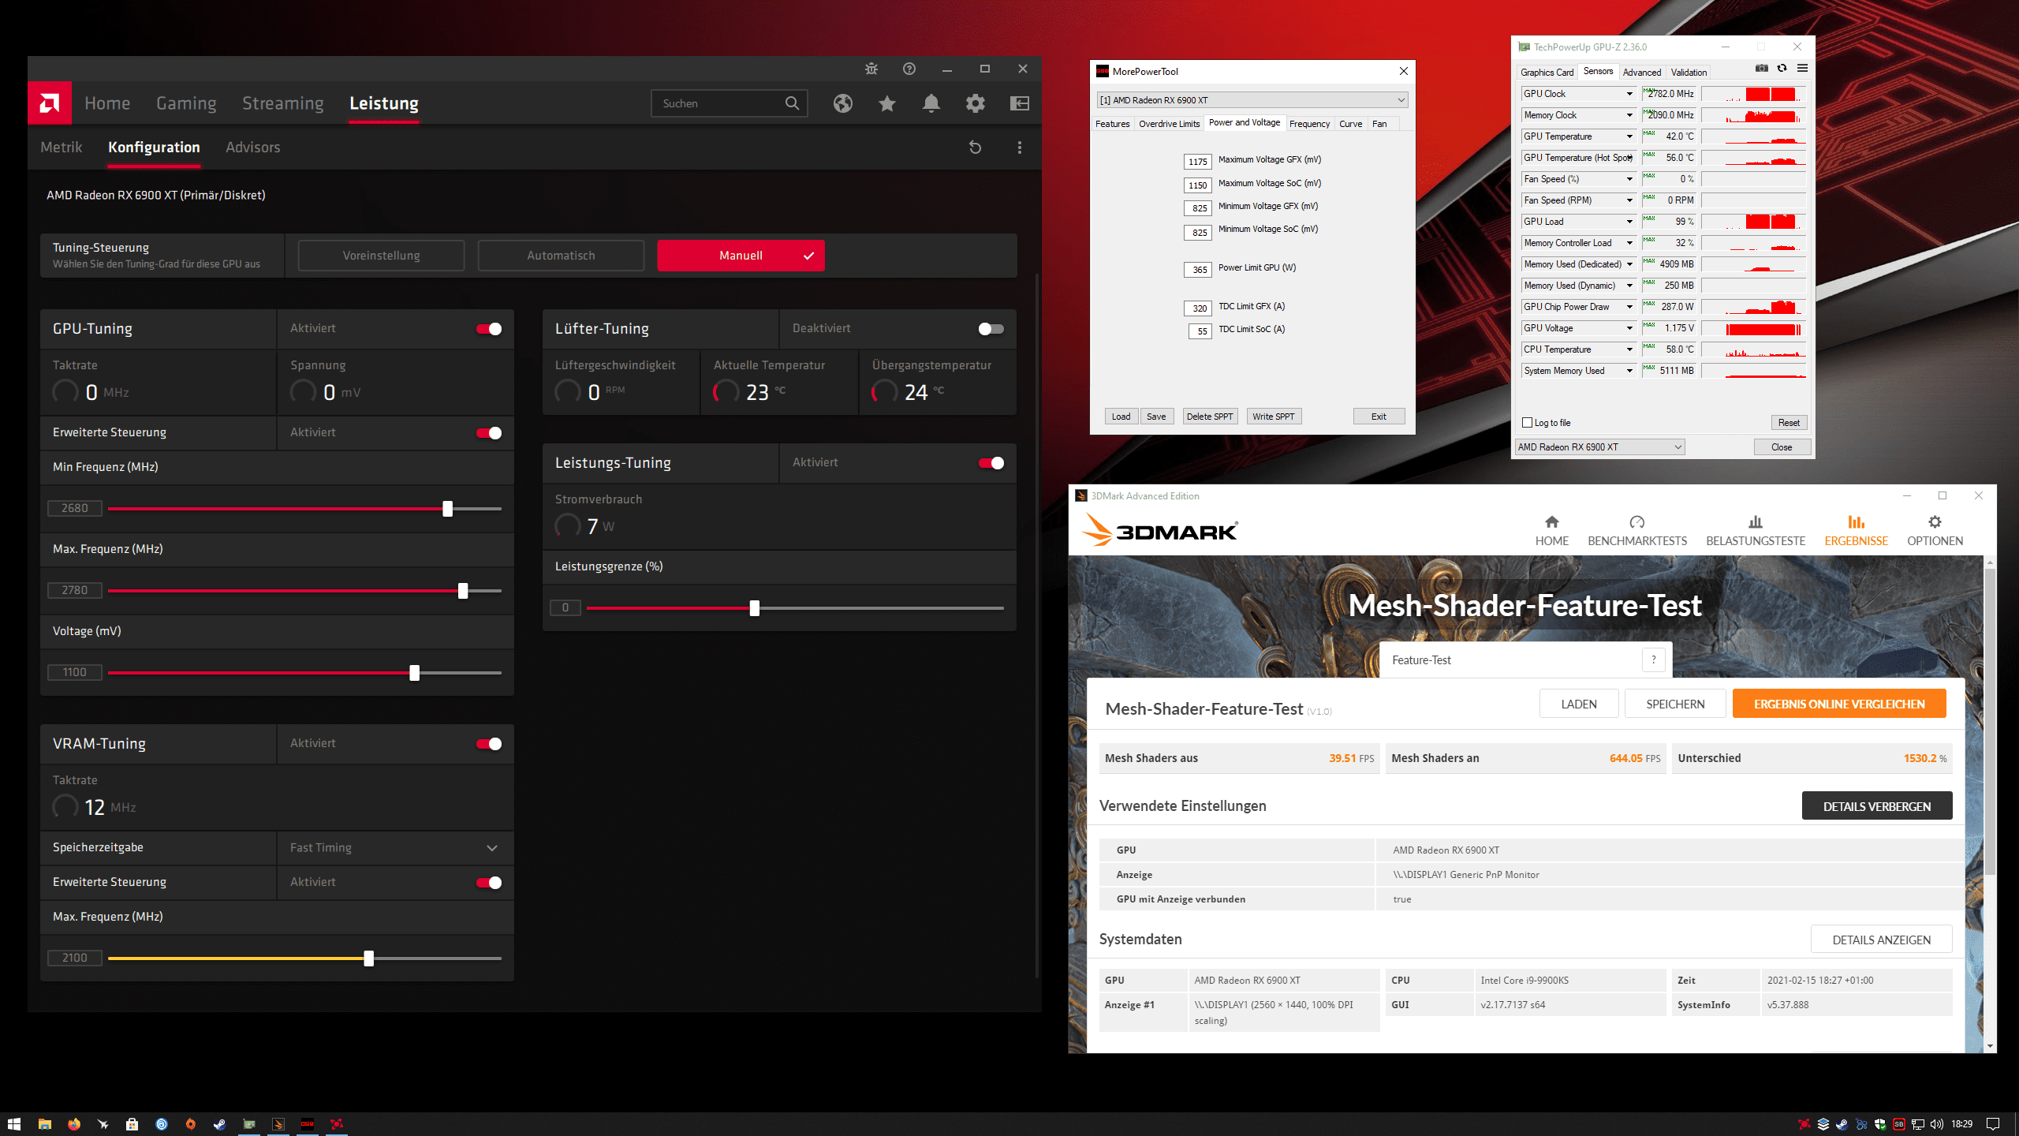The image size is (2019, 1136).
Task: Open the web browser globe icon
Action: (x=843, y=103)
